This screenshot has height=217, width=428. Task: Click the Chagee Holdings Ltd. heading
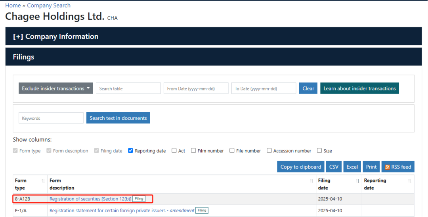(x=55, y=16)
